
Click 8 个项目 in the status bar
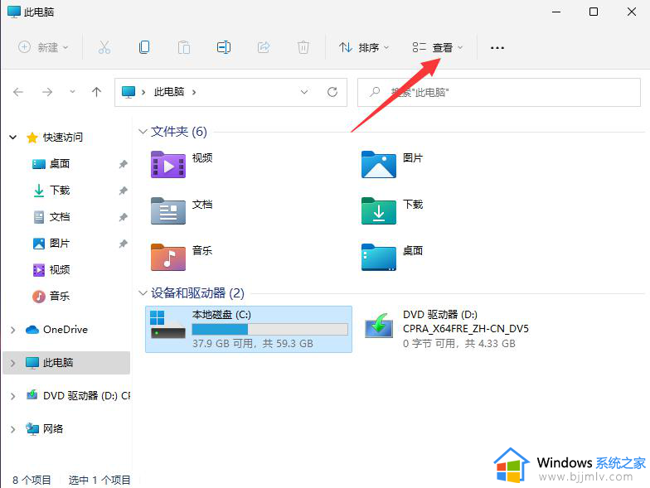(32, 480)
